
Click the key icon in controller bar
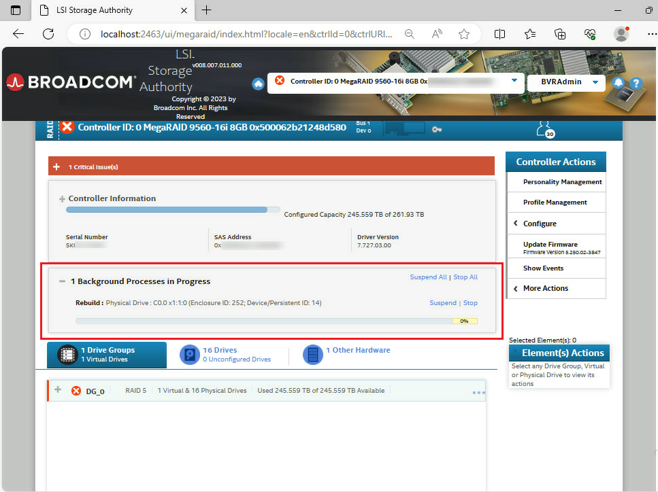point(437,129)
